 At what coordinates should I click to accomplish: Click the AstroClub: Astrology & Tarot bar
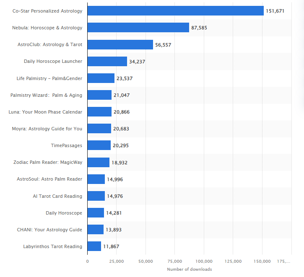pyautogui.click(x=120, y=44)
